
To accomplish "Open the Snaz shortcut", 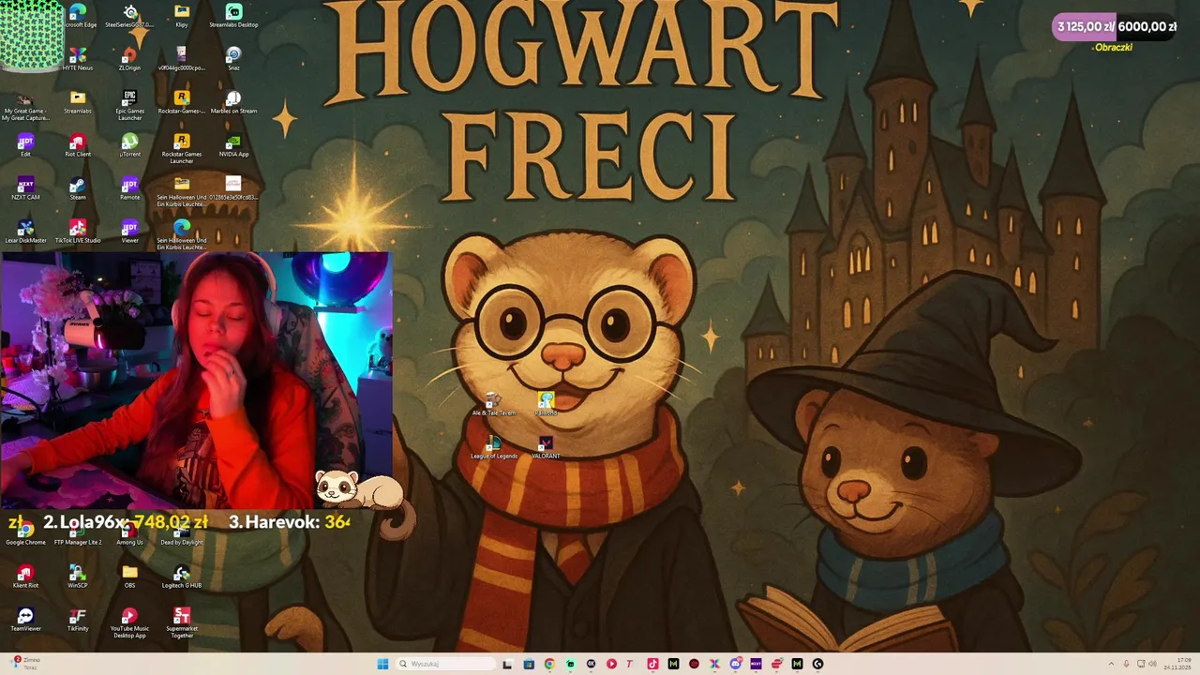I will [233, 59].
